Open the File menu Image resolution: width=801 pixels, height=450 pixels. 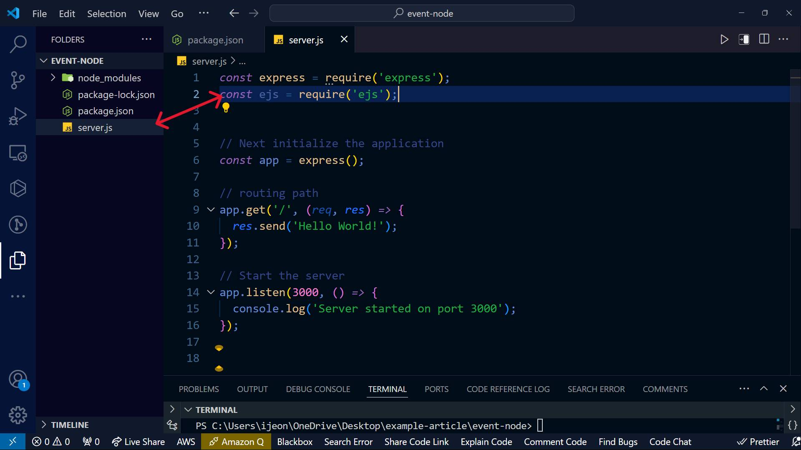click(x=40, y=13)
